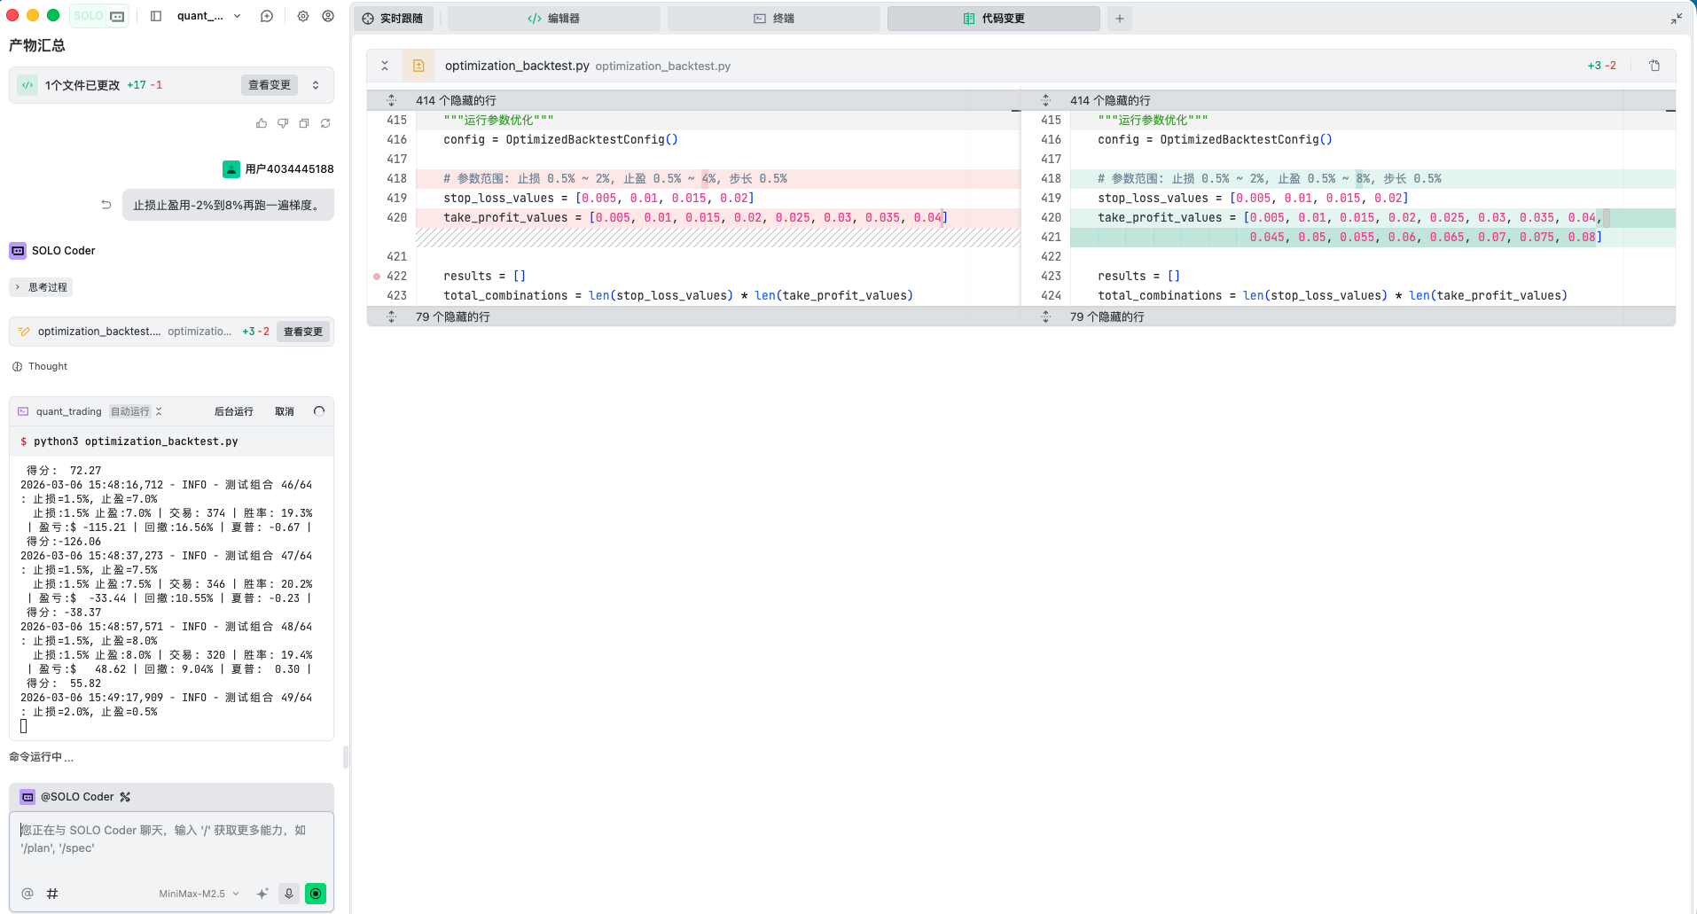Open settings gear in top bar

(x=303, y=16)
